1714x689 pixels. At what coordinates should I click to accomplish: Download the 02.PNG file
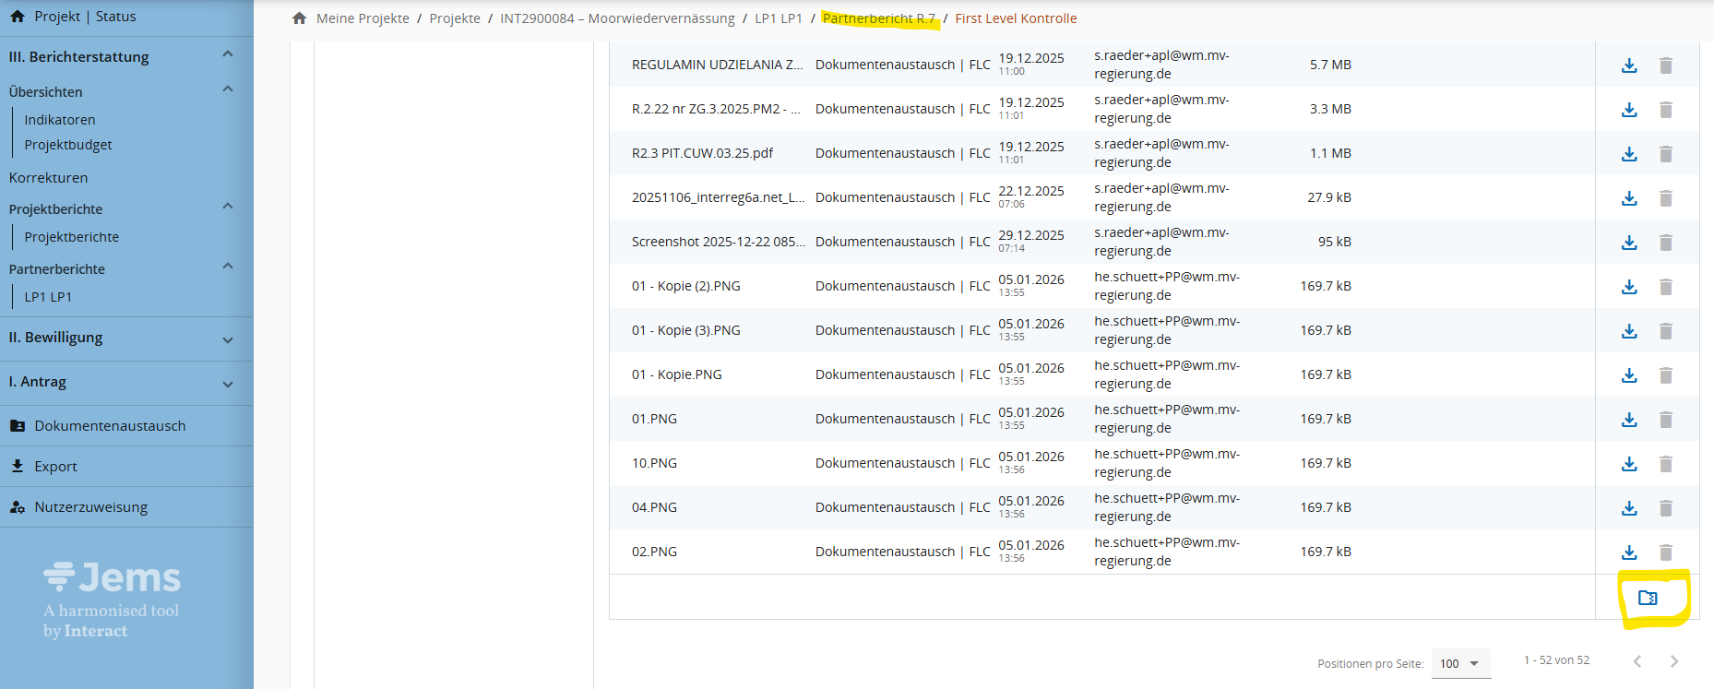tap(1629, 552)
